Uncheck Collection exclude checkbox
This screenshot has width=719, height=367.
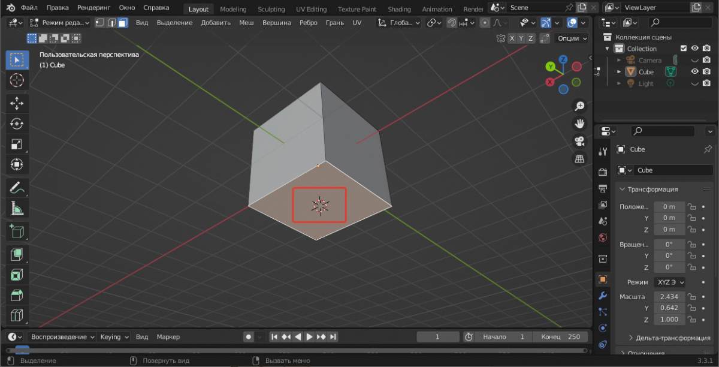pos(684,49)
